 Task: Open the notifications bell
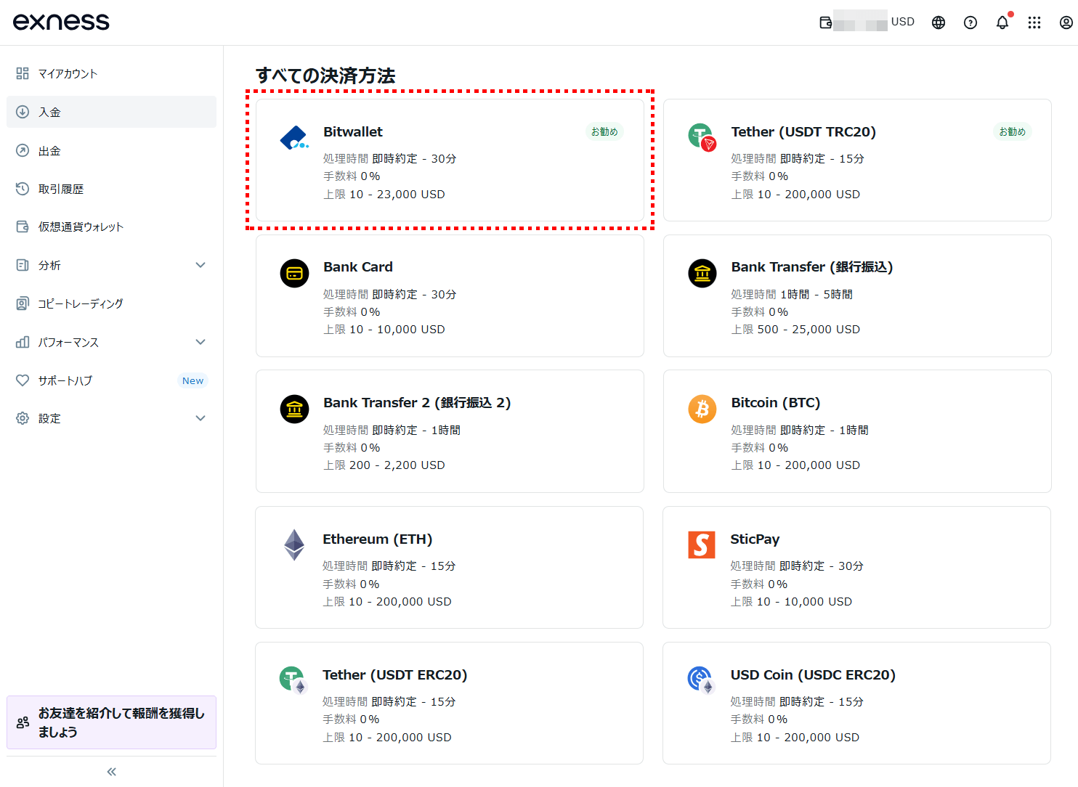click(1002, 23)
